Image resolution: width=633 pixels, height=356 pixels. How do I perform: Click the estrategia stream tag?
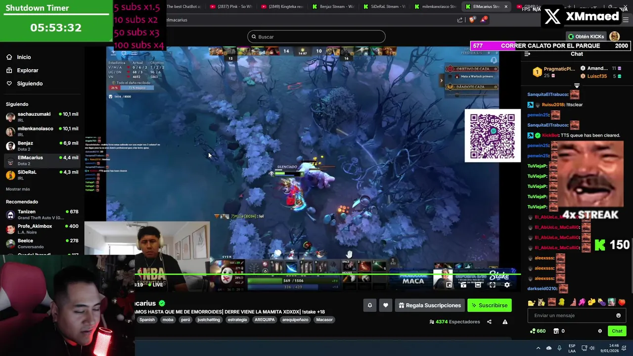tap(237, 320)
